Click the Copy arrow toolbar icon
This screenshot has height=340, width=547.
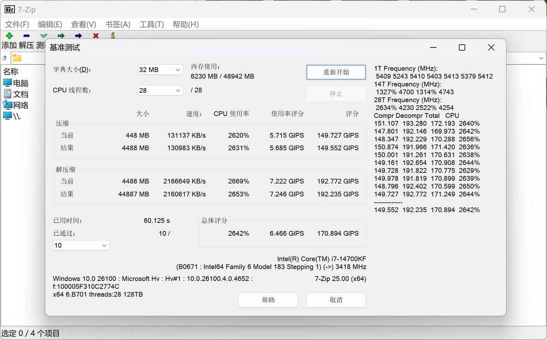61,36
